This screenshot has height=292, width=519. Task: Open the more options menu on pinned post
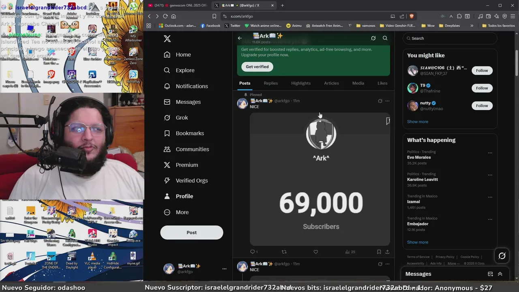[x=387, y=101]
